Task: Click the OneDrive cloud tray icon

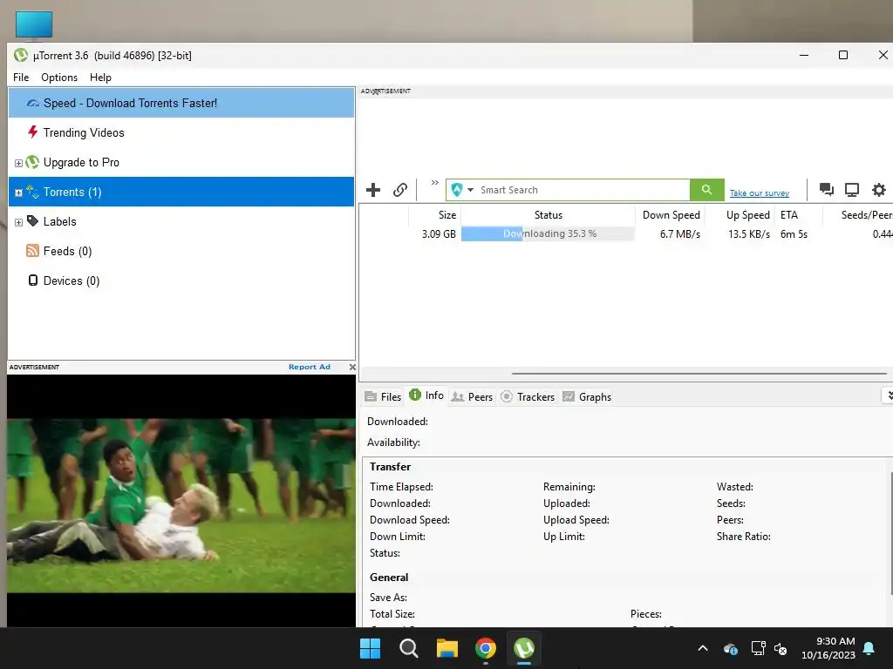Action: point(731,648)
